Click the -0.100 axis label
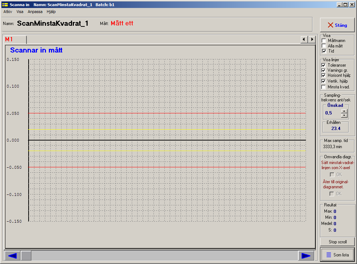 (14, 194)
